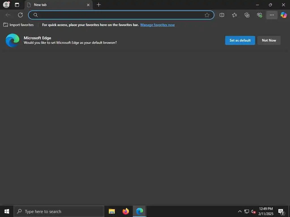Open Collections panel
The height and width of the screenshot is (217, 290).
tap(247, 15)
